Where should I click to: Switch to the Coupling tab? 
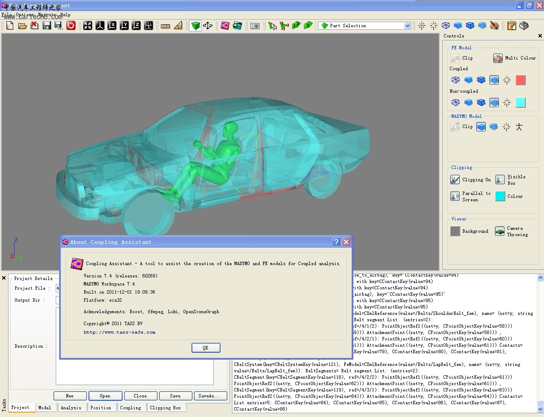[131, 408]
